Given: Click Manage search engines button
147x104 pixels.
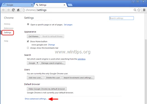Looking at the screenshot, I should (x=52, y=63).
